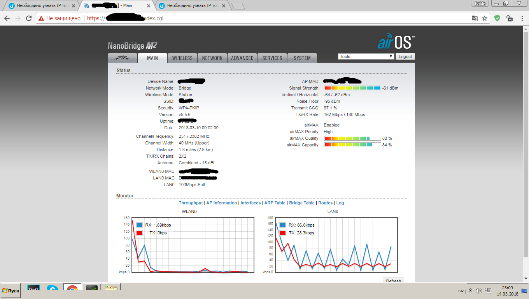Select the Security value WPA-TKIP
Viewport: 529px width, 299px height.
(x=189, y=108)
